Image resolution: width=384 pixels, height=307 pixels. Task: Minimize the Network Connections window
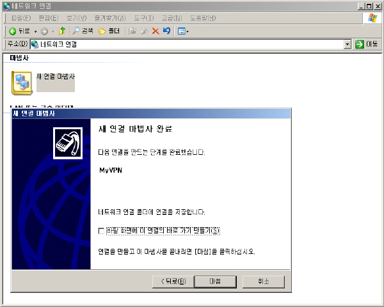click(x=361, y=6)
